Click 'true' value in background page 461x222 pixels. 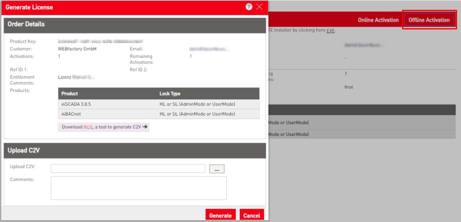[349, 87]
